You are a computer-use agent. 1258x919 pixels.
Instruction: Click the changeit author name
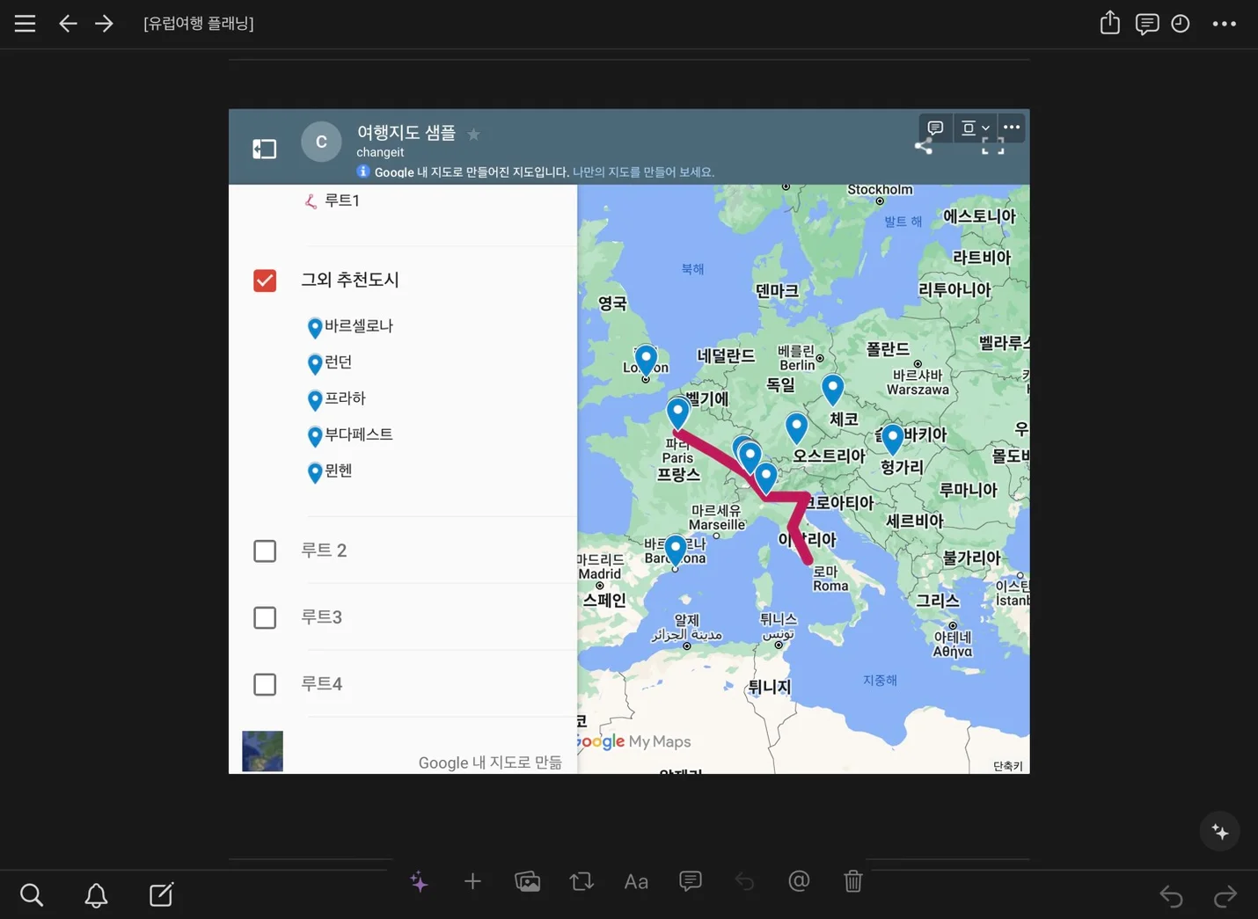[x=380, y=152]
